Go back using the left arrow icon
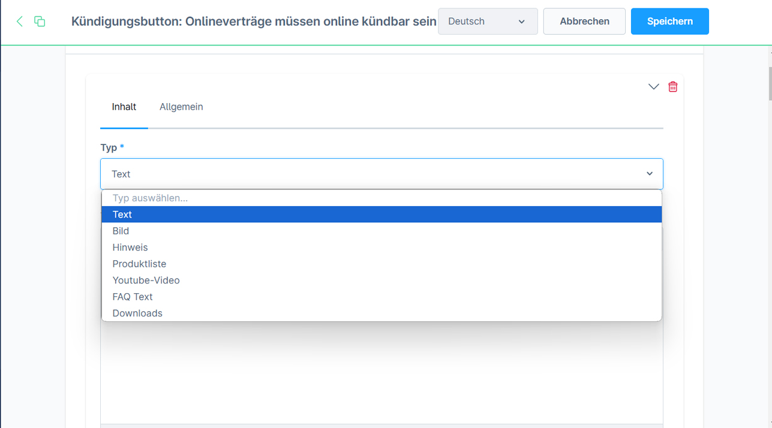The height and width of the screenshot is (428, 772). click(20, 22)
